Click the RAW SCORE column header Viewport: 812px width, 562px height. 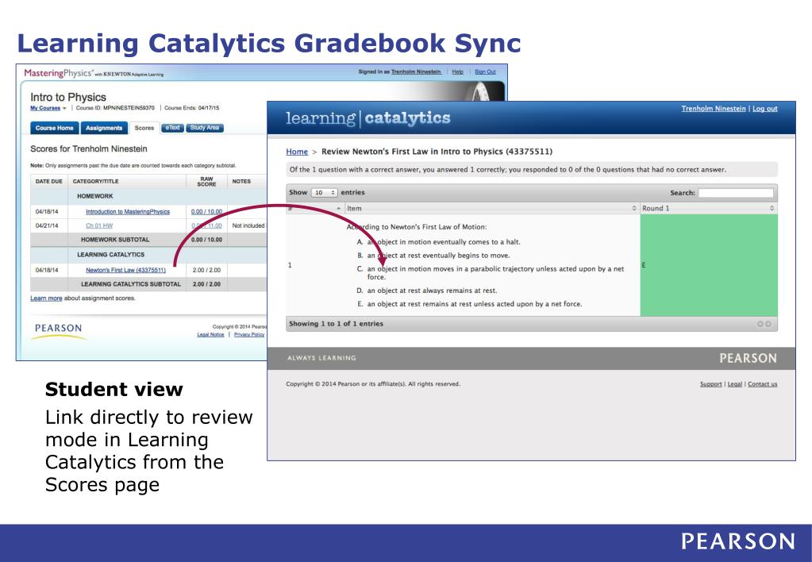[206, 181]
